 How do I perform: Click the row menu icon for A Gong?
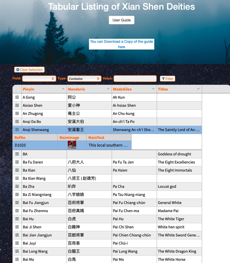pos(17,97)
